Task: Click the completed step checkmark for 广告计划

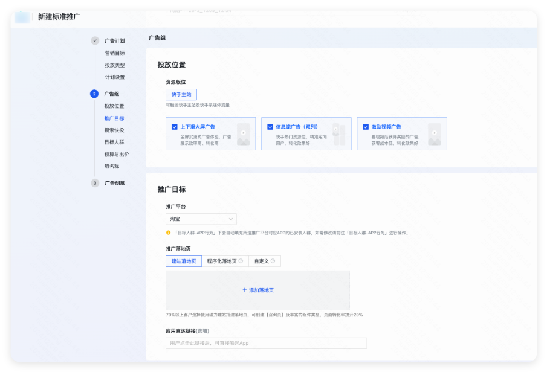Action: pyautogui.click(x=95, y=40)
